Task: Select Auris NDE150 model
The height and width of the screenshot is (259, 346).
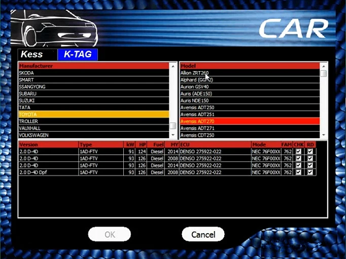Action: 250,101
